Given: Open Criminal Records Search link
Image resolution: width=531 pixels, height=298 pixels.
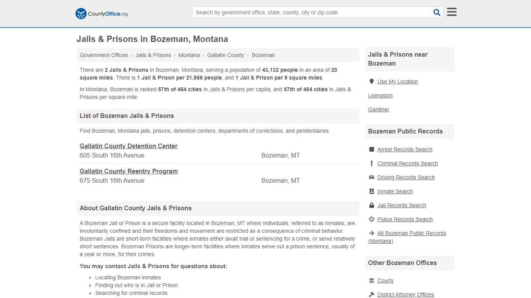Looking at the screenshot, I should [x=407, y=163].
